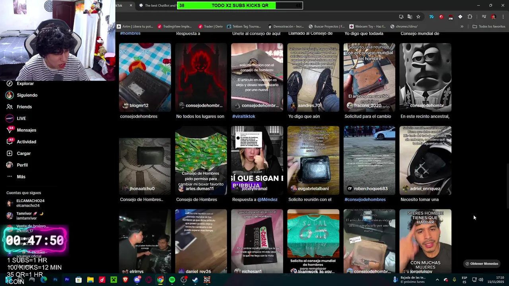Viewport: 509px width, 286px height.
Task: Open jorgeluispv video thumbnail
Action: pyautogui.click(x=425, y=242)
